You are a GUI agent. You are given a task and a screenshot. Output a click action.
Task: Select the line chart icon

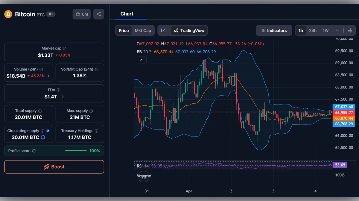point(164,30)
